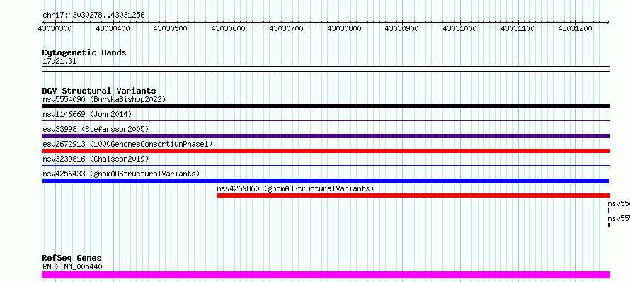
Task: Click the small blue variant mark under the cut-off nsv55 label
Action: pos(609,210)
